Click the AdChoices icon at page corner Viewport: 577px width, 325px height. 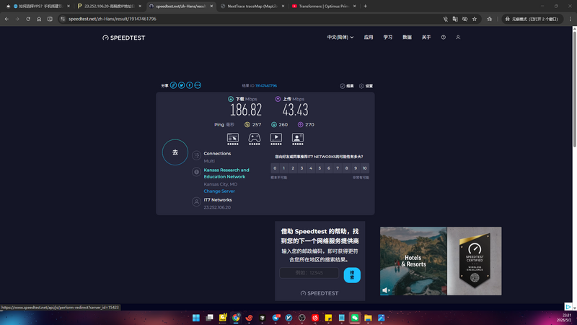[568, 306]
